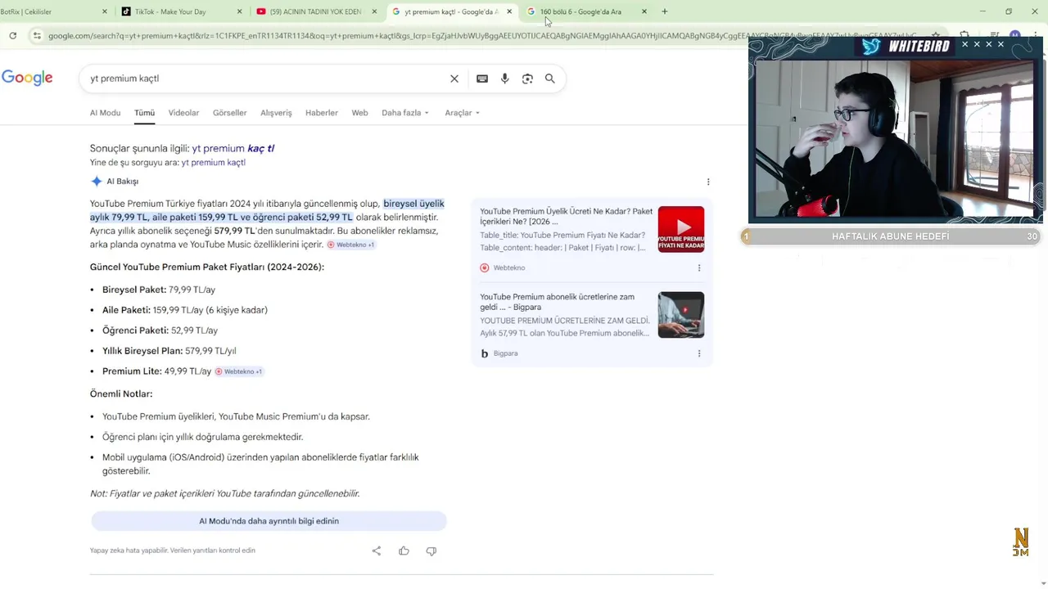Select the Web search filter

coord(359,113)
